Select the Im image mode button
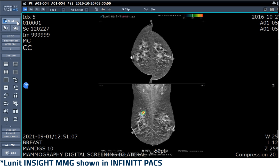Image resolution: width=279 pixels, height=167 pixels. (25, 10)
